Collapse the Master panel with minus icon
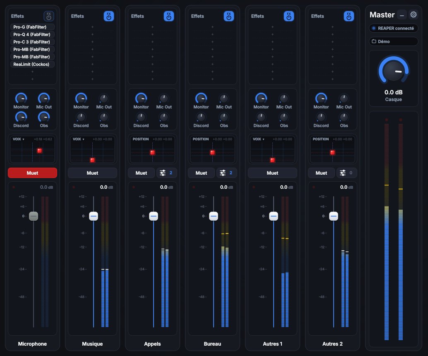 402,15
